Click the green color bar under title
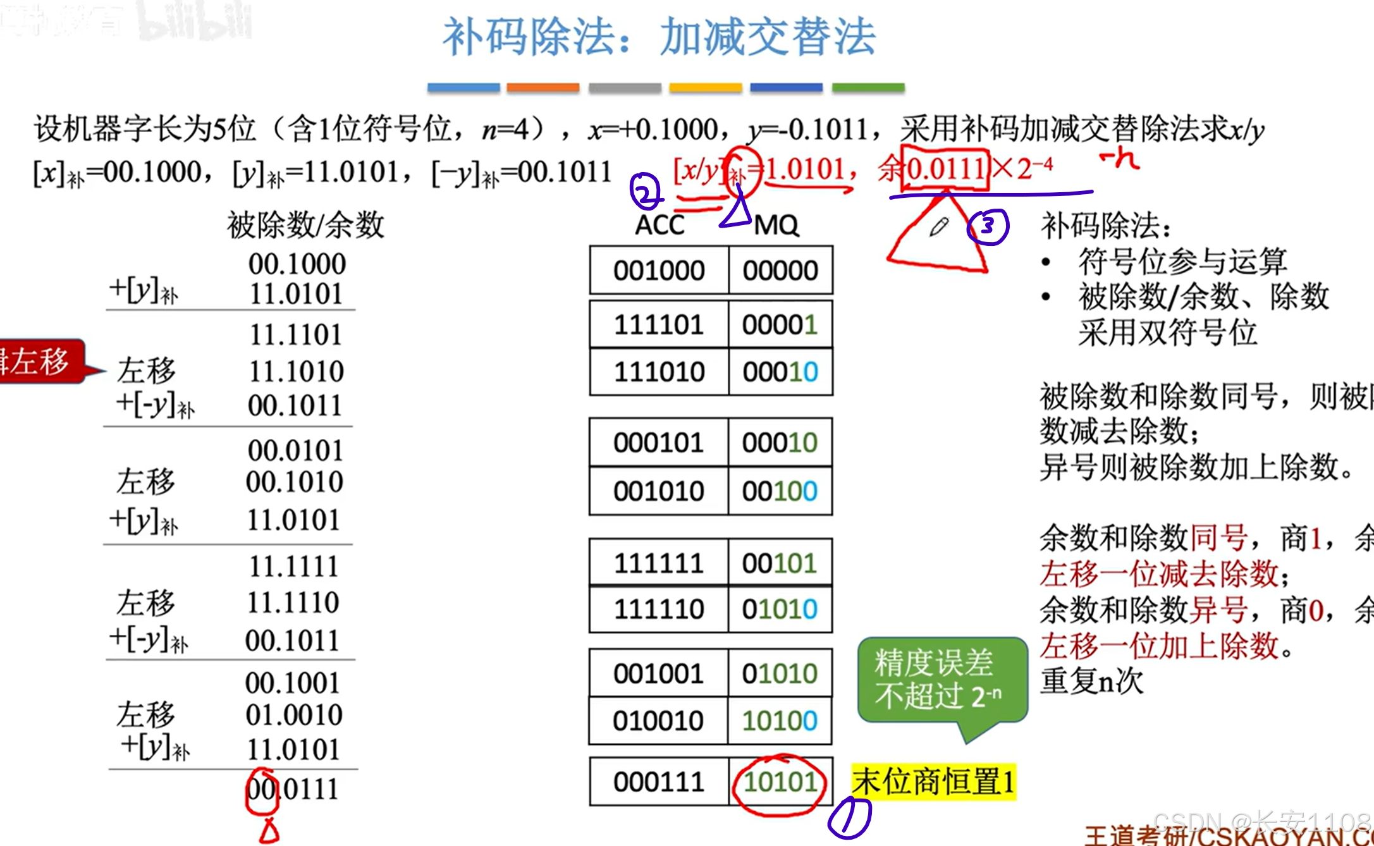The height and width of the screenshot is (846, 1374). pyautogui.click(x=868, y=88)
